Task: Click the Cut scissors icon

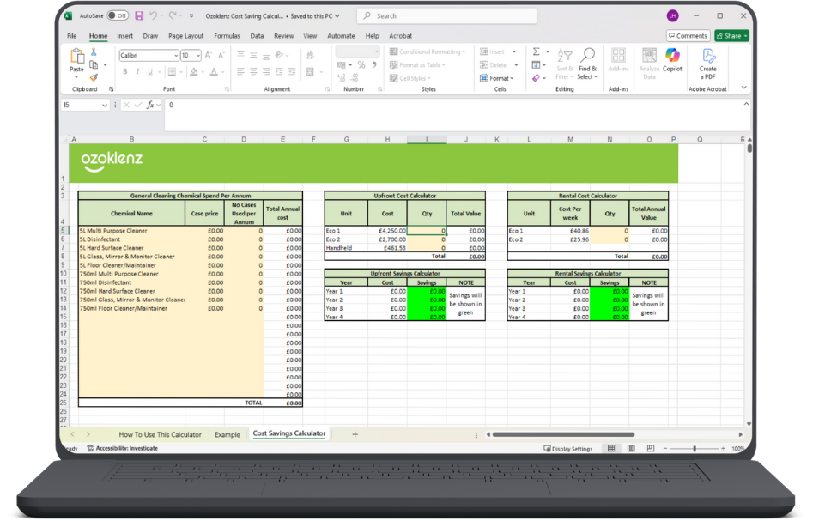Action: point(94,53)
